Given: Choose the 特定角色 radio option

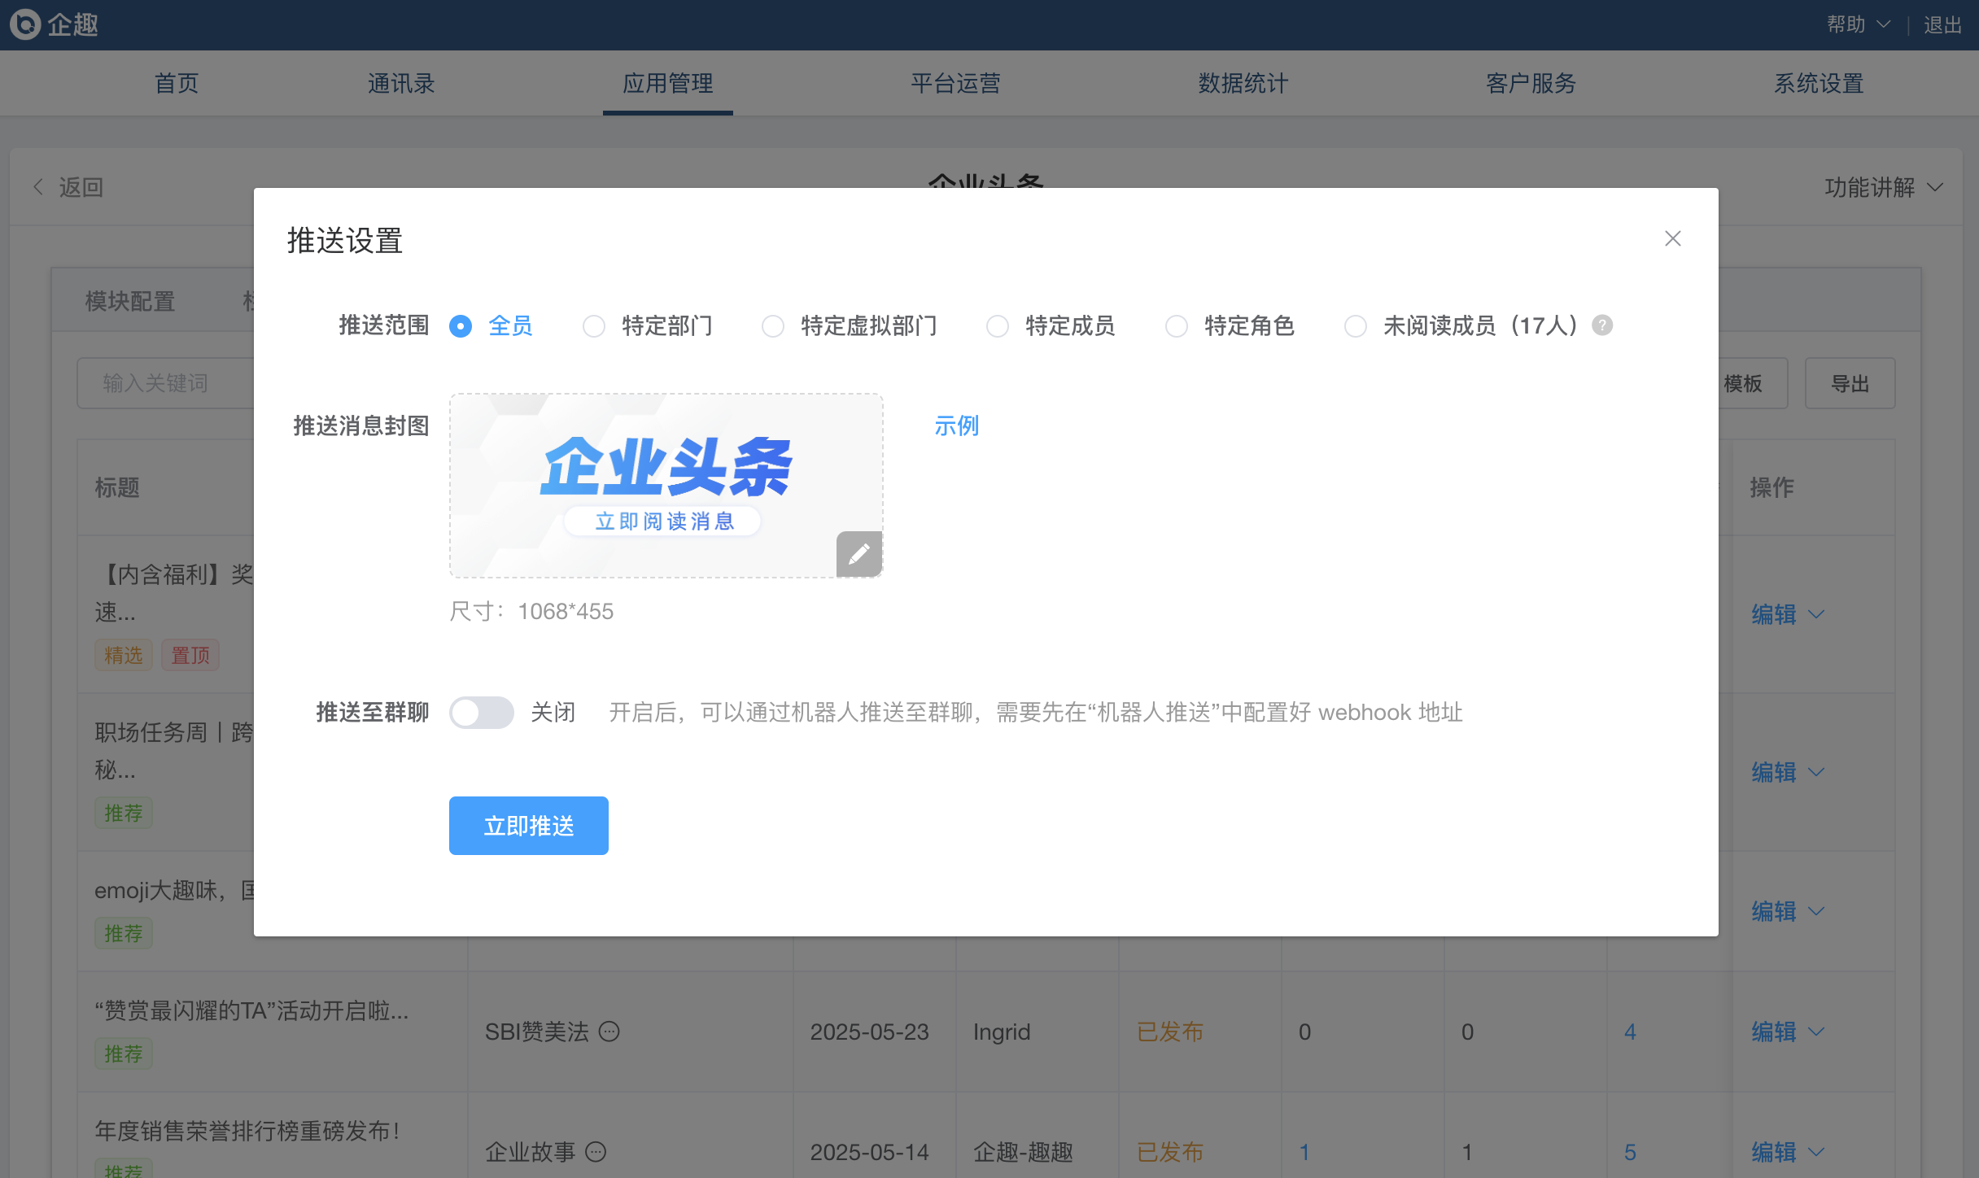Looking at the screenshot, I should (1177, 326).
